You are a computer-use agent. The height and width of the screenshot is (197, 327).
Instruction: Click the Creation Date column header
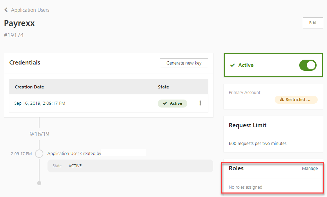29,87
